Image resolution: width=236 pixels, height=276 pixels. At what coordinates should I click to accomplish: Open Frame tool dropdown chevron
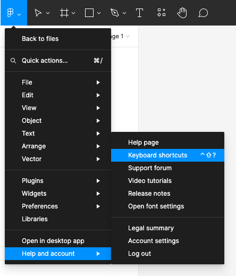(73, 13)
